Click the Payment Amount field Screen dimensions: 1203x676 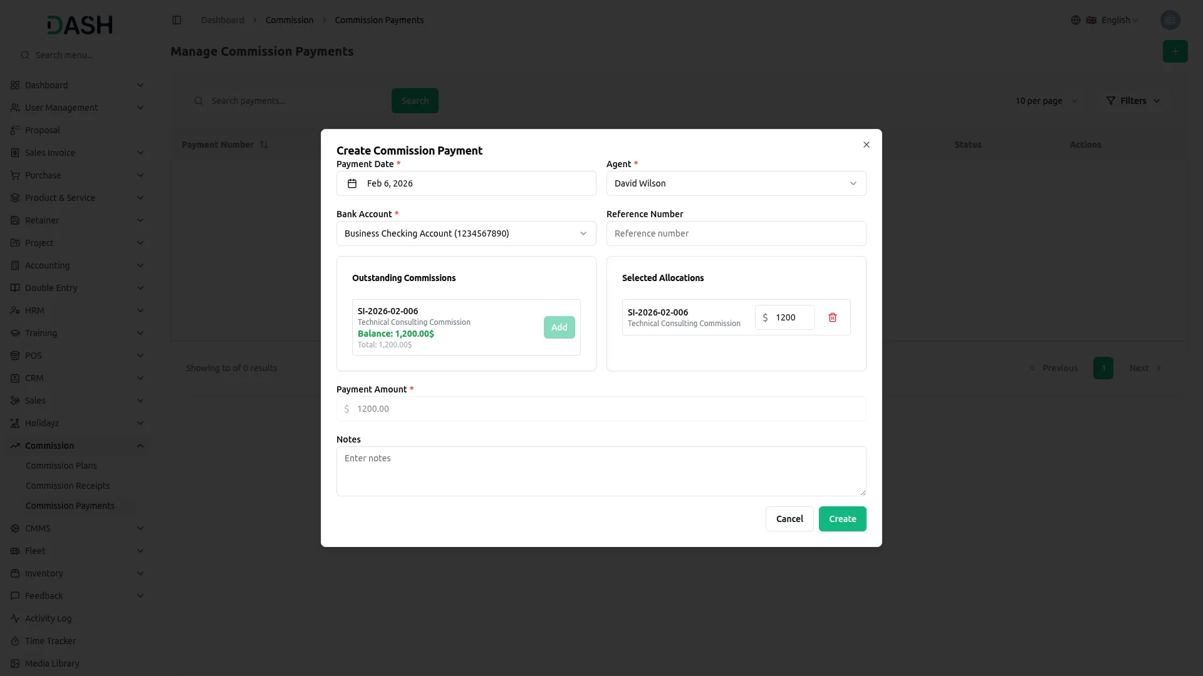[601, 409]
